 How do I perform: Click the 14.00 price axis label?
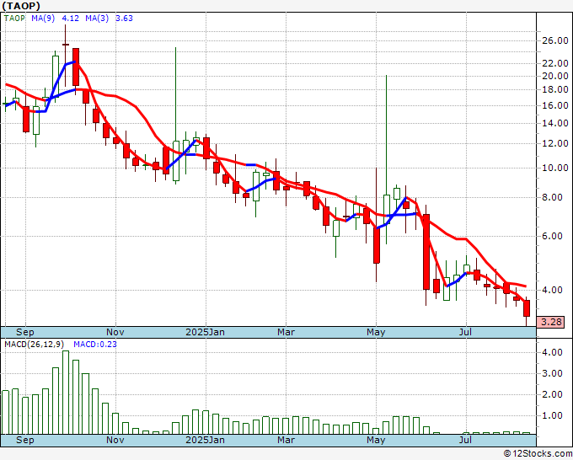coord(555,124)
